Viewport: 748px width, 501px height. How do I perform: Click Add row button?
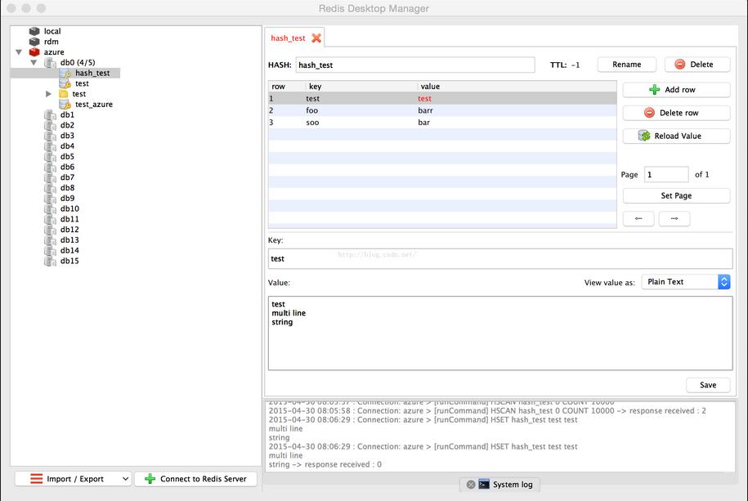[x=676, y=90]
